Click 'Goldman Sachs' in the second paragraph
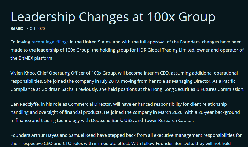 coord(57,89)
